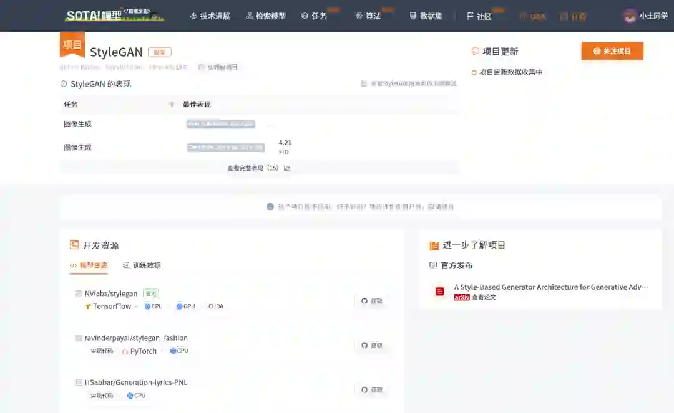Click the dataset tag beside 4.21 FID
Screen dimensions: 674x413
point(226,147)
